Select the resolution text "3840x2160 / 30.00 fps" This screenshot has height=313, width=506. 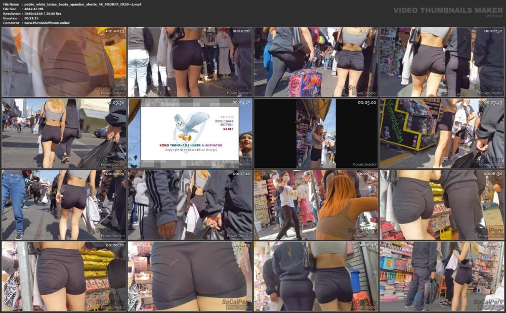click(x=43, y=14)
